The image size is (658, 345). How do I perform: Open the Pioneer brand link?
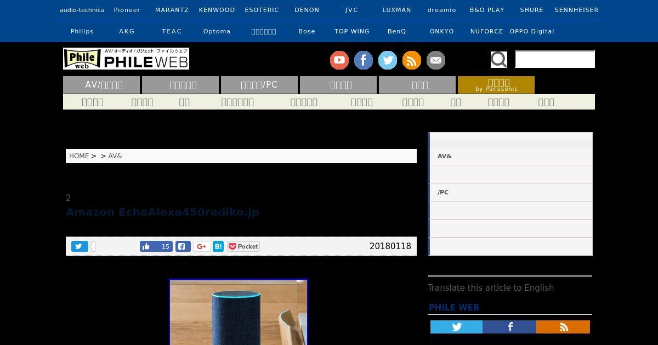(127, 10)
